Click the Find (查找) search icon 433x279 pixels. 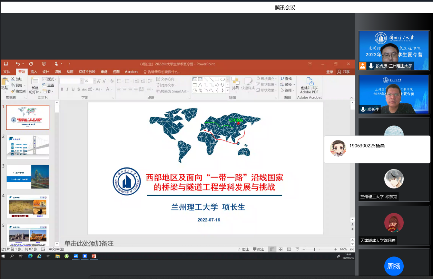tap(286, 79)
